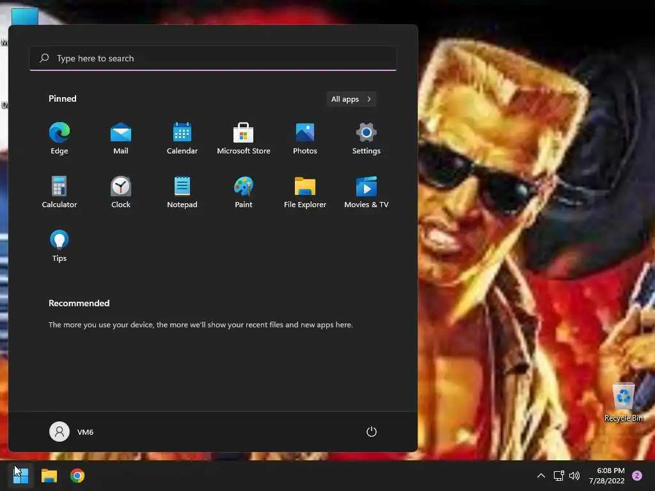This screenshot has width=655, height=491.
Task: Open the Recycle Bin on the desktop
Action: pyautogui.click(x=623, y=402)
